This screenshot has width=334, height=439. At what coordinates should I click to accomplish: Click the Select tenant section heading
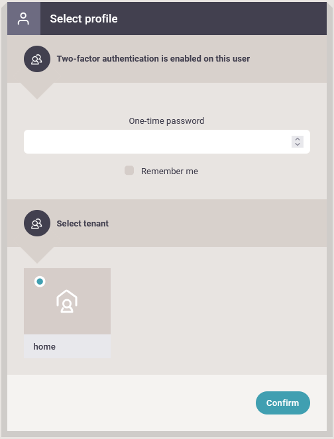pos(83,223)
